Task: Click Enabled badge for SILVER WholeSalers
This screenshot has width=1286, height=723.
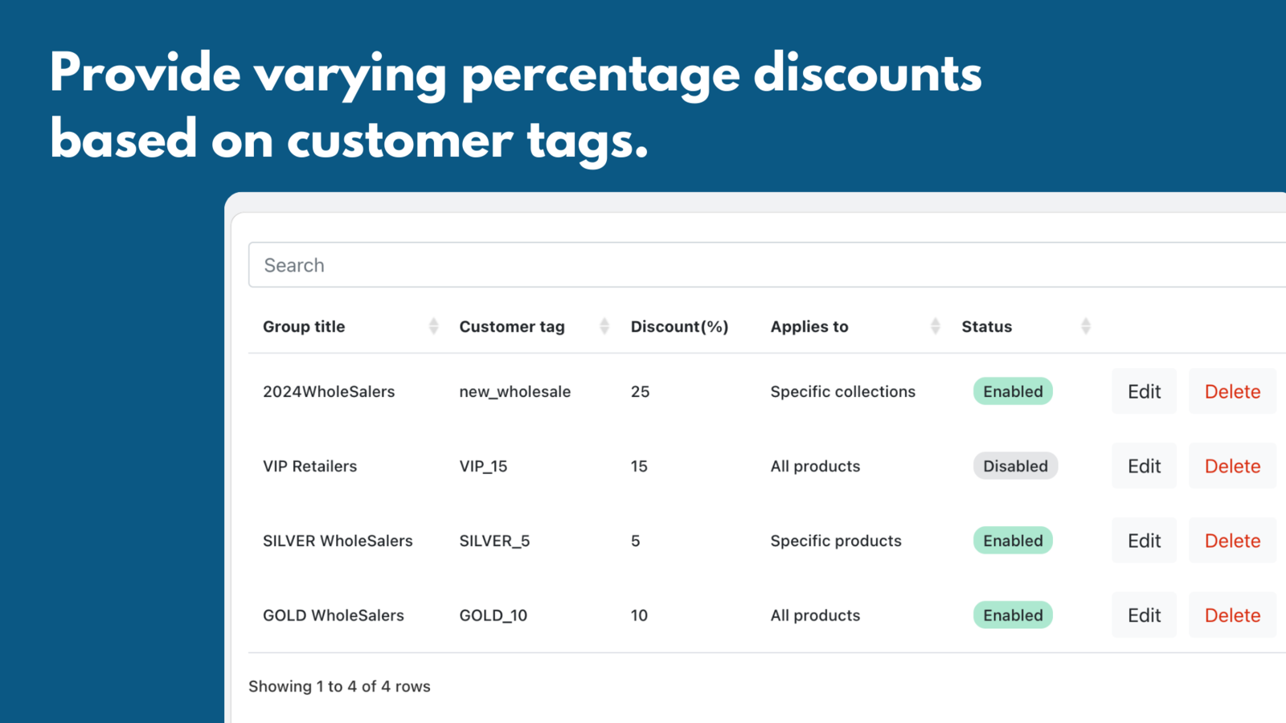Action: click(1013, 541)
